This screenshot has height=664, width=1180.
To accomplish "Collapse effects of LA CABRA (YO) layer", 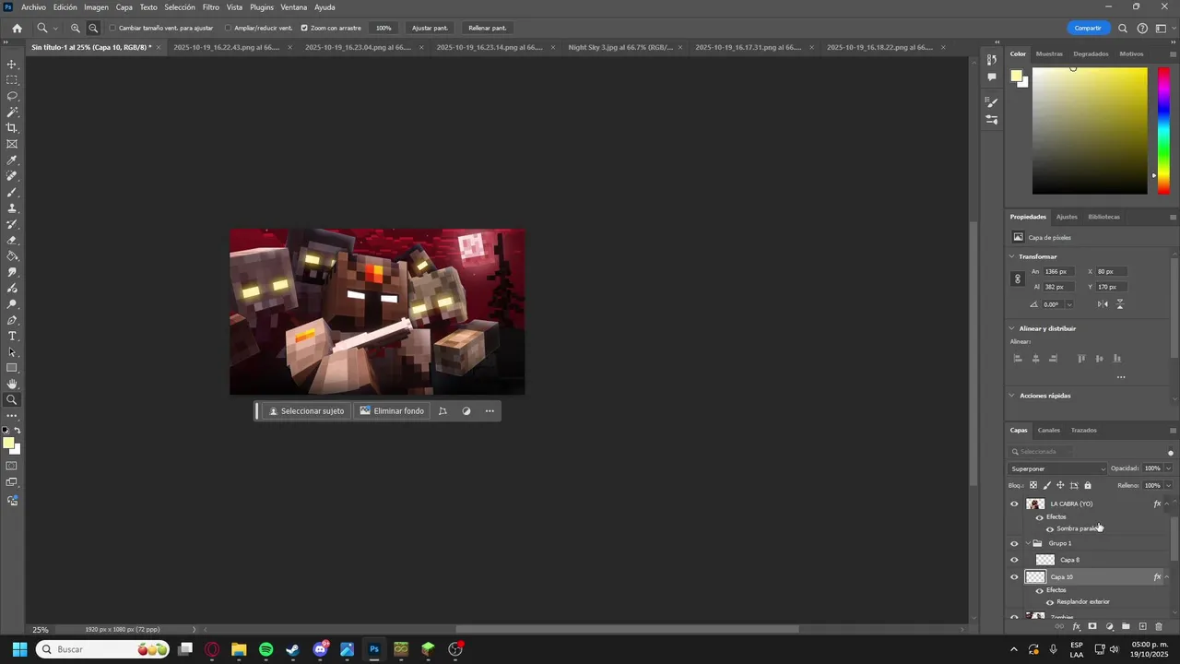I will pyautogui.click(x=1167, y=504).
